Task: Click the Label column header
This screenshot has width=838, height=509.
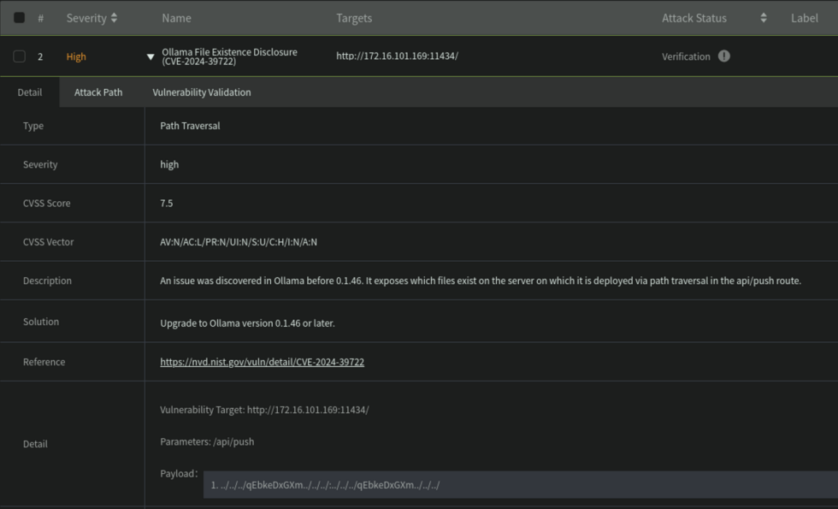Action: [x=804, y=17]
